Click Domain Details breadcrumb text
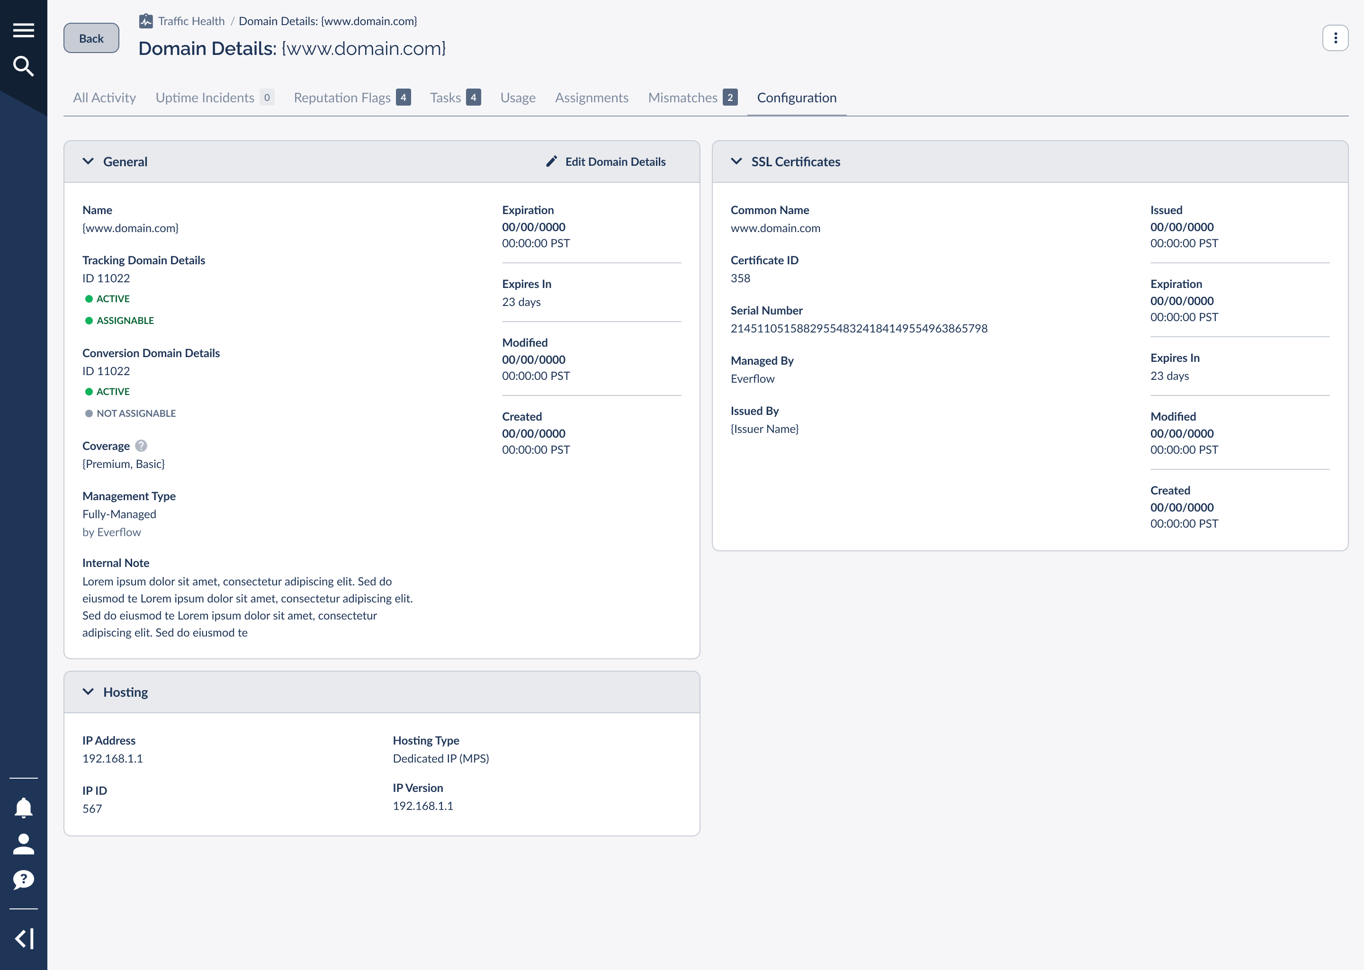This screenshot has width=1364, height=970. pos(328,21)
